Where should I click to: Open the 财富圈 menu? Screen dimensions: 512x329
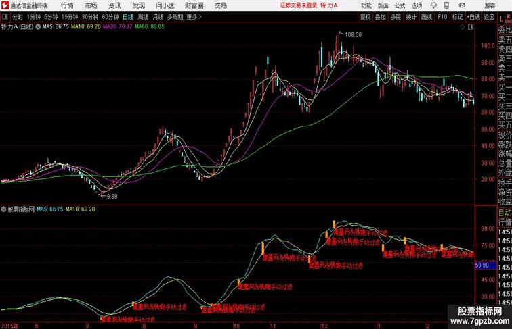[194, 5]
